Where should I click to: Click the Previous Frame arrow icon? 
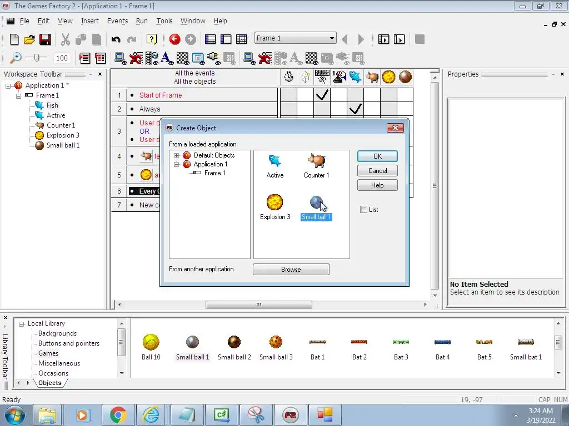point(345,39)
